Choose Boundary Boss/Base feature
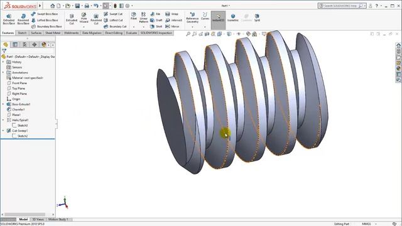Image resolution: width=402 pixels, height=226 pixels. point(46,26)
